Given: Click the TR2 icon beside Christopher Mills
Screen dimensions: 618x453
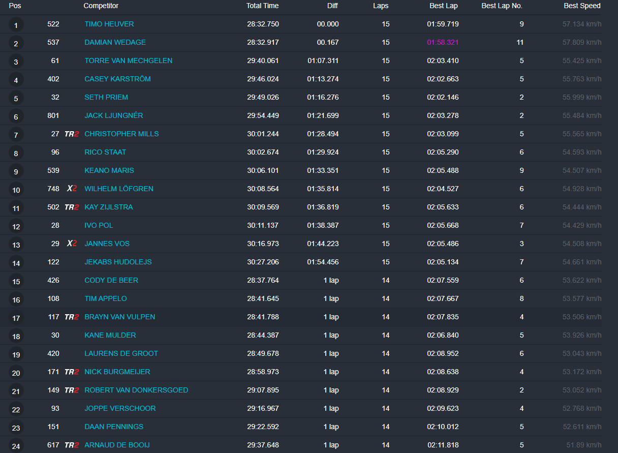Looking at the screenshot, I should pos(72,134).
